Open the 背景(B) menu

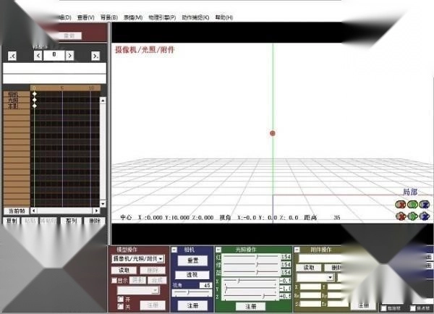[109, 17]
